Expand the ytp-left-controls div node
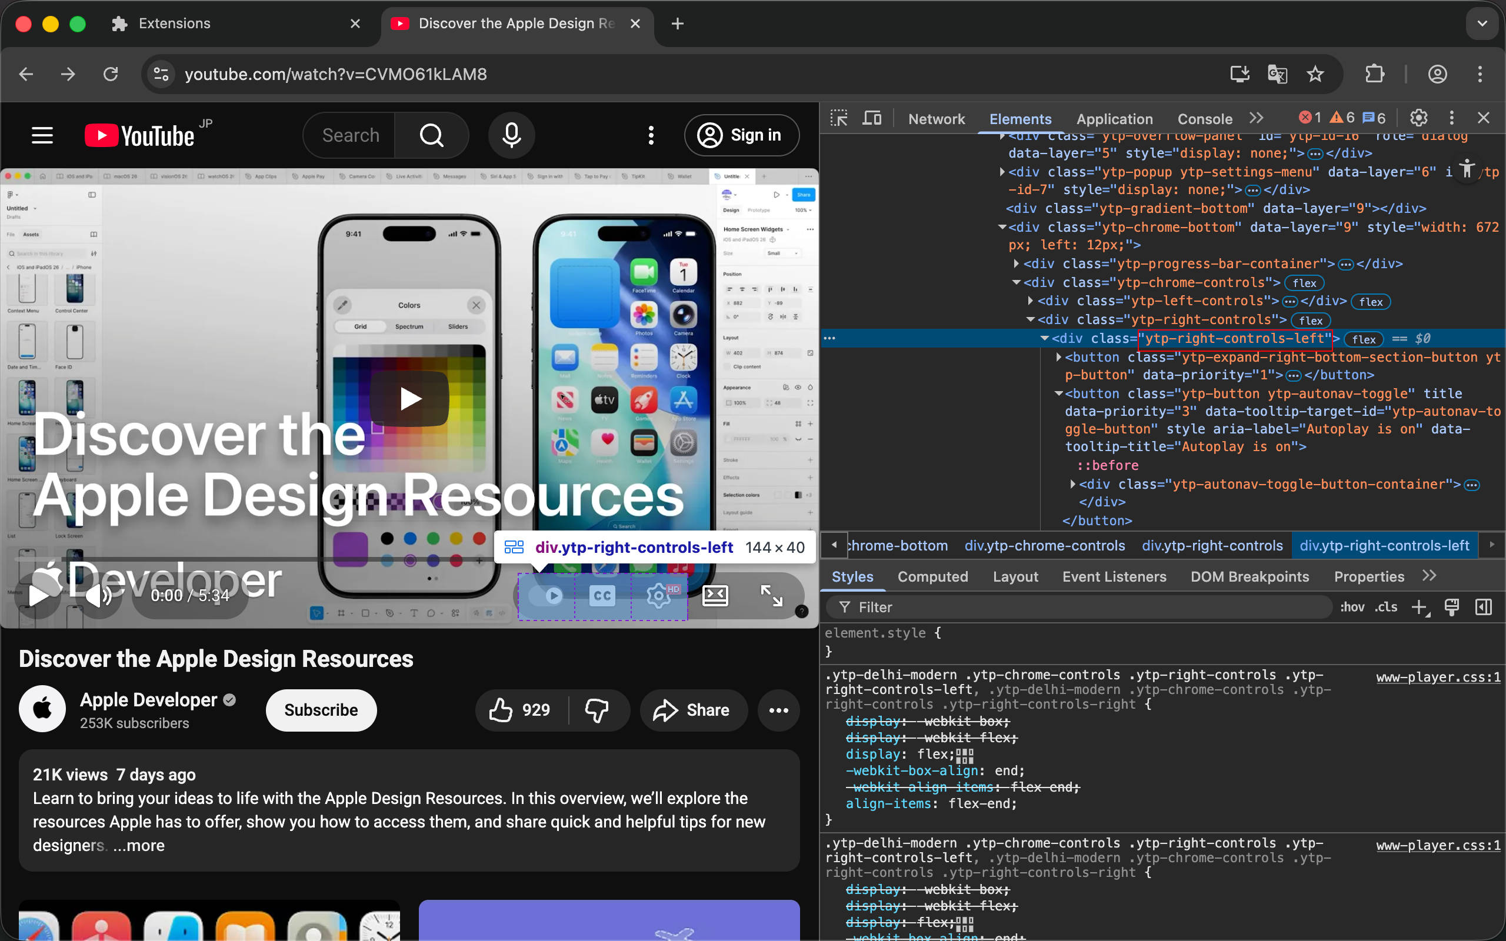The height and width of the screenshot is (941, 1506). 1031,301
